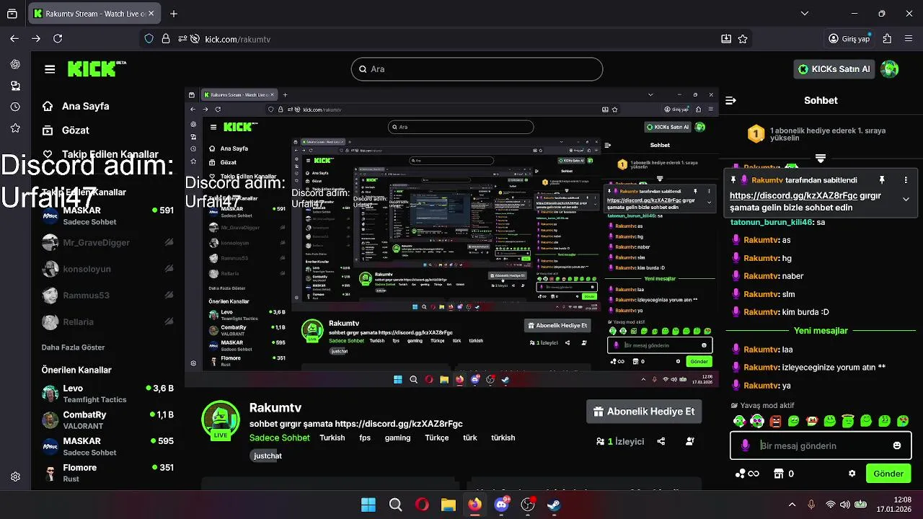The width and height of the screenshot is (923, 519).
Task: Click Giriş yap account button in Firefox
Action: point(849,39)
